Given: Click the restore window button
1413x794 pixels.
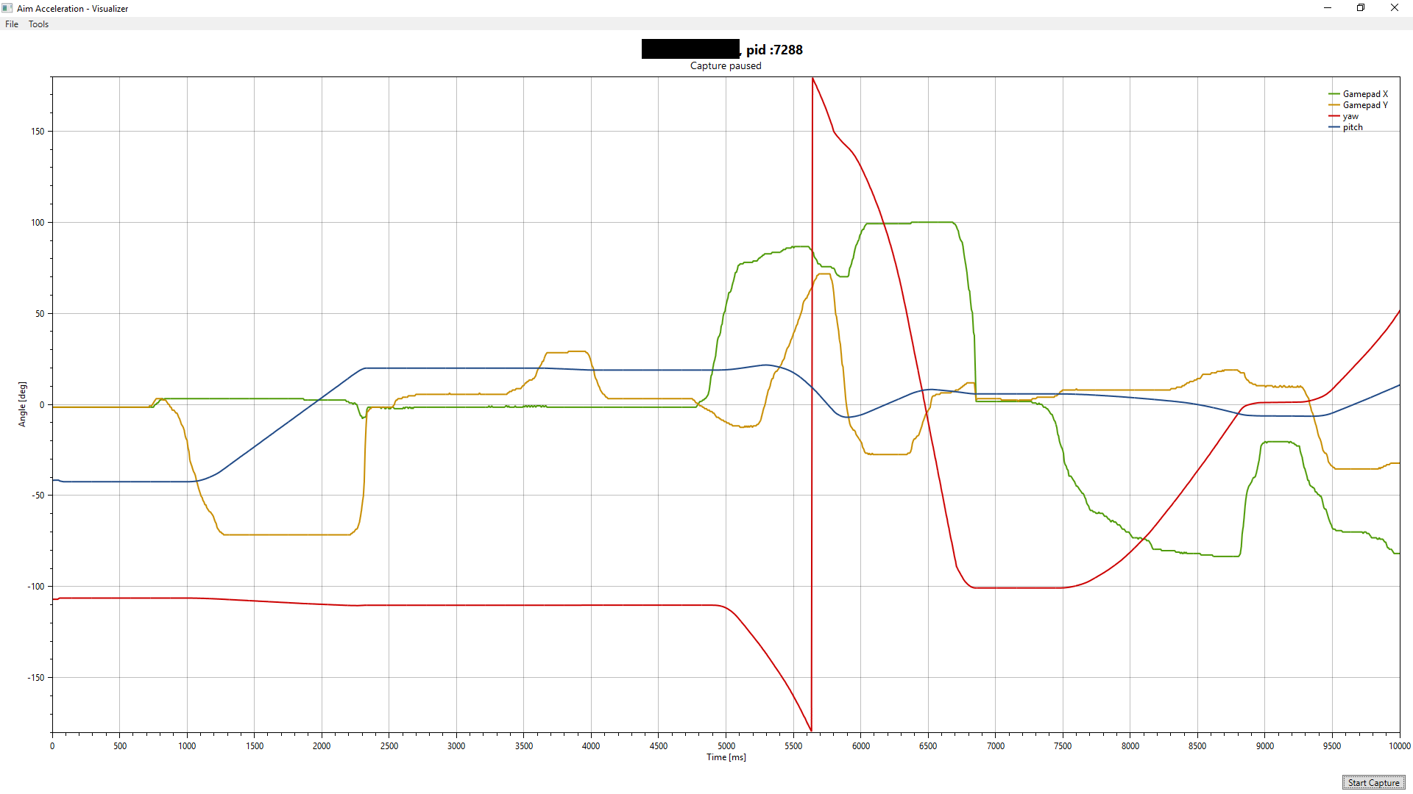Looking at the screenshot, I should pyautogui.click(x=1360, y=7).
